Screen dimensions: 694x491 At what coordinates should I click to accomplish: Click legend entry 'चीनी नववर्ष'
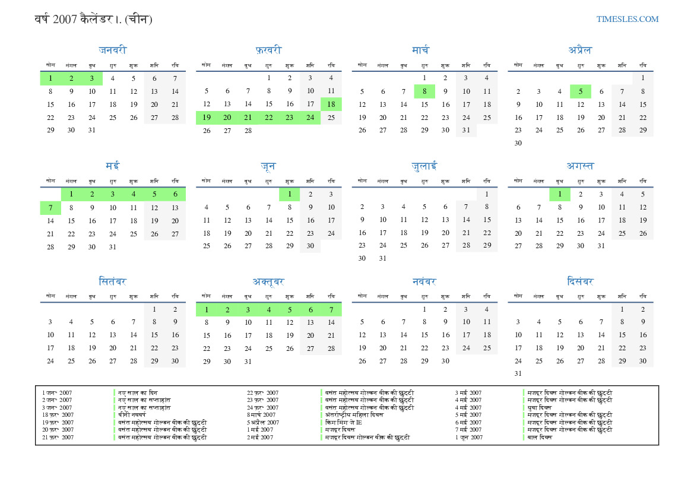[x=132, y=415]
